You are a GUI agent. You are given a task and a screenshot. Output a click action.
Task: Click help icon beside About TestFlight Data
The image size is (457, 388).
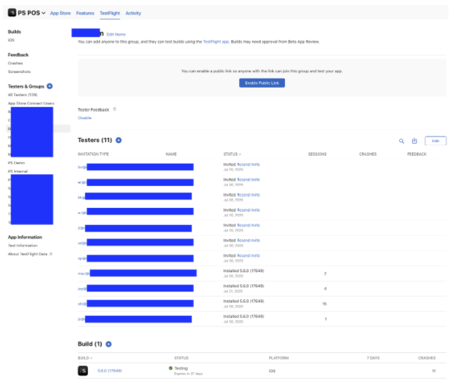[x=51, y=254]
